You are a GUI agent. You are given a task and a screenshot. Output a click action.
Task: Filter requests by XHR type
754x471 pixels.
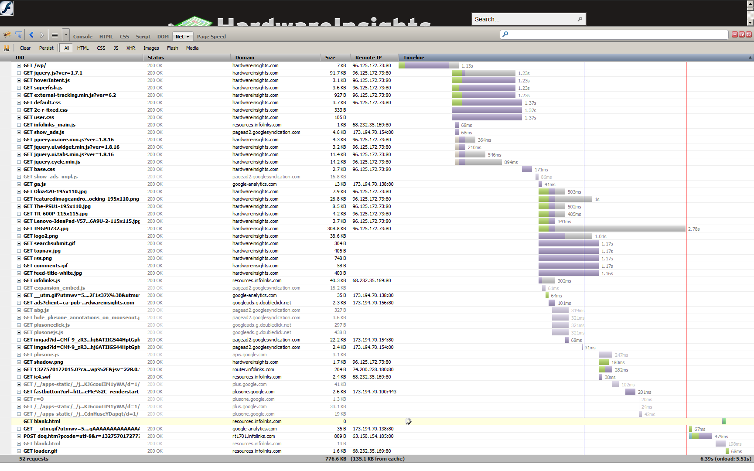coord(131,48)
